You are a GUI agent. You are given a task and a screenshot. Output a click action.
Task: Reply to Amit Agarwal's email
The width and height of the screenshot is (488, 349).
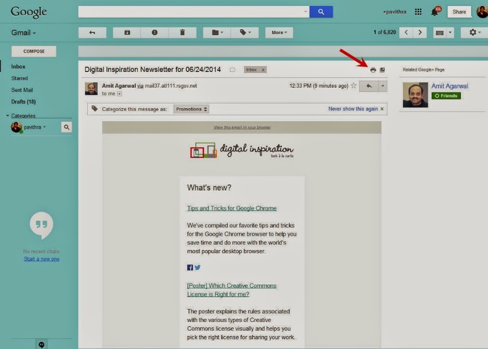(369, 85)
